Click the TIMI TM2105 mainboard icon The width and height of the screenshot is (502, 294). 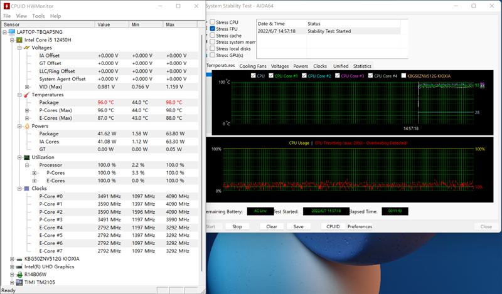[19, 283]
